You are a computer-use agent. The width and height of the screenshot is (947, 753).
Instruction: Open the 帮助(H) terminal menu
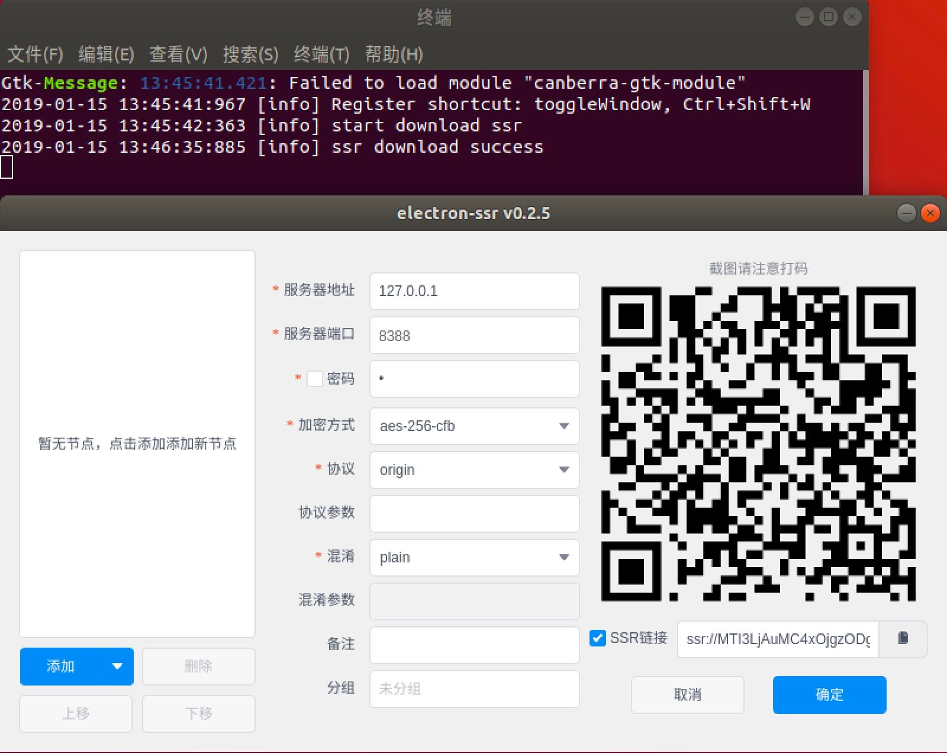[x=394, y=54]
